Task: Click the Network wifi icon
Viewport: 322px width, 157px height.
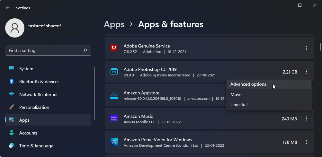Action: [12, 94]
